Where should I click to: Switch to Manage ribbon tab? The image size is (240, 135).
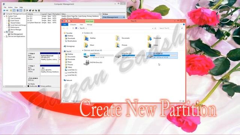pyautogui.click(x=90, y=25)
